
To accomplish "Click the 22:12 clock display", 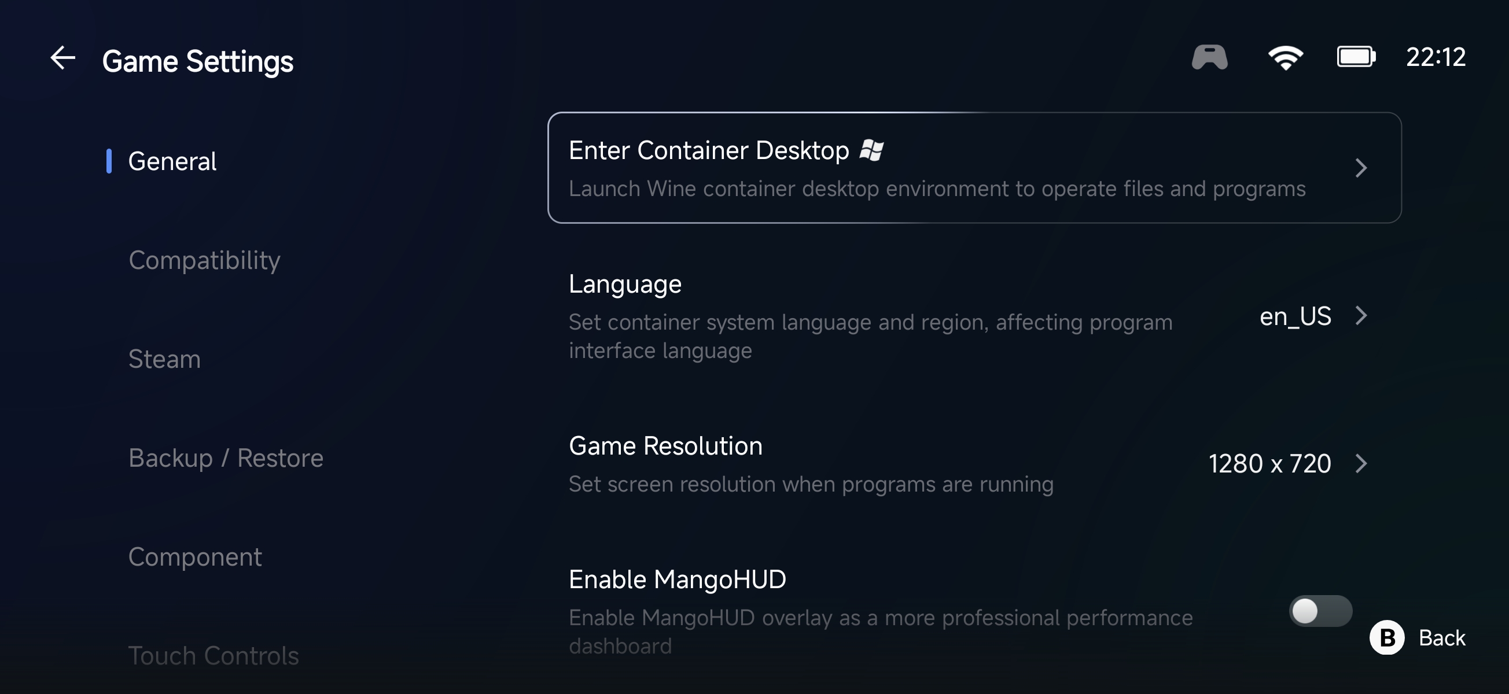I will tap(1436, 57).
